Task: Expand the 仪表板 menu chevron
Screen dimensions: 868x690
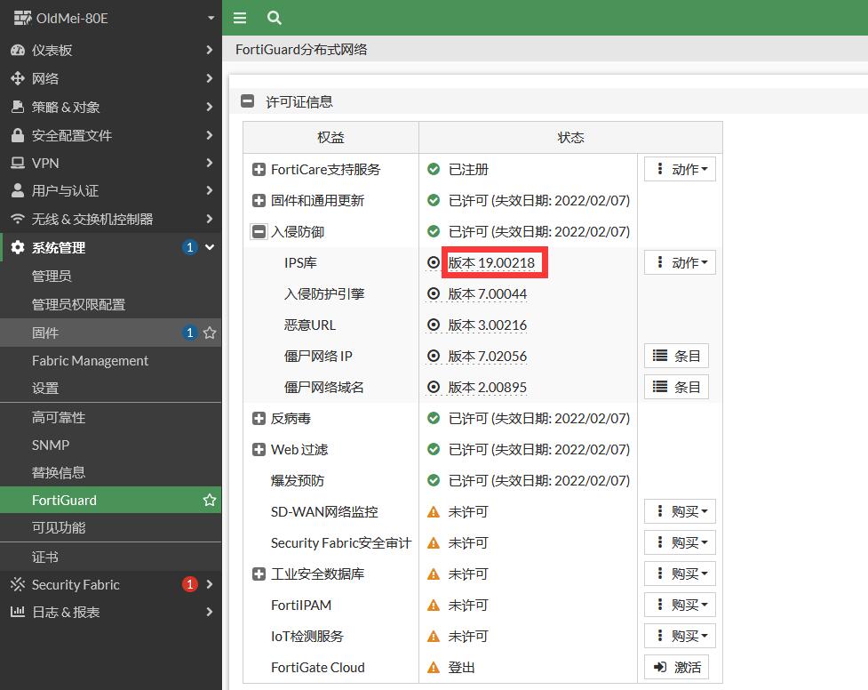Action: tap(210, 50)
